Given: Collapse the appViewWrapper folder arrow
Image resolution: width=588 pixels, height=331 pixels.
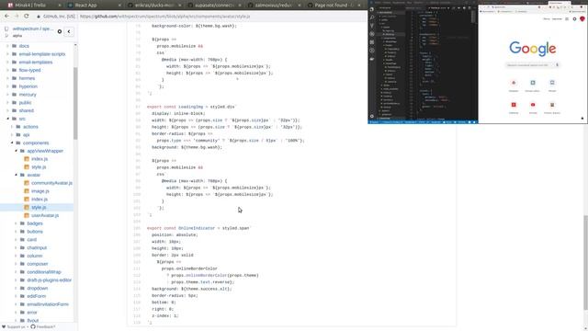Looking at the screenshot, I should coord(16,151).
